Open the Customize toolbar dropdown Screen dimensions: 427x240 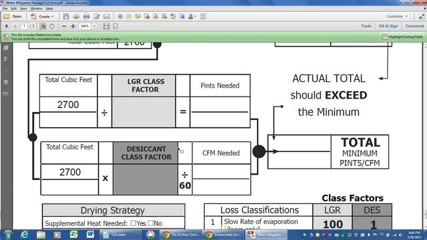(x=397, y=16)
